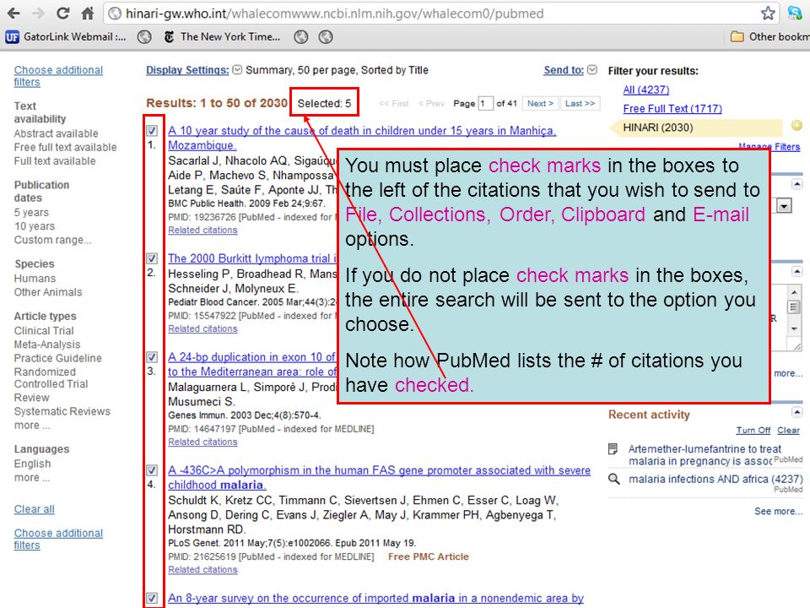Uncheck citation 4 FAS gene polymorphism checkbox
Viewport: 810px width, 608px height.
coord(152,470)
